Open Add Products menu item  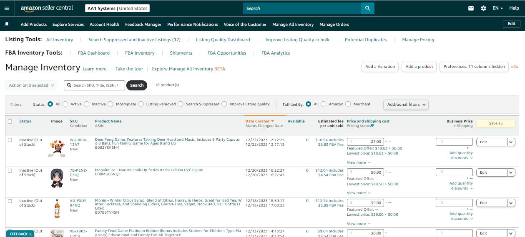[x=34, y=25]
